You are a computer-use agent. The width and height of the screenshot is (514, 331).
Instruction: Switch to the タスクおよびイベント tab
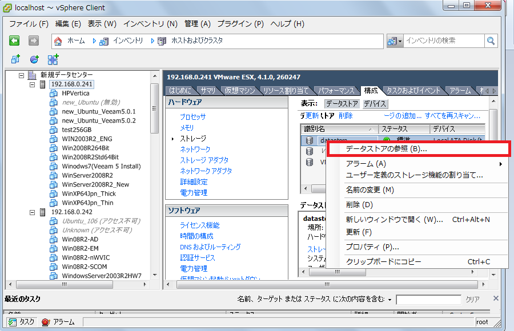click(413, 91)
